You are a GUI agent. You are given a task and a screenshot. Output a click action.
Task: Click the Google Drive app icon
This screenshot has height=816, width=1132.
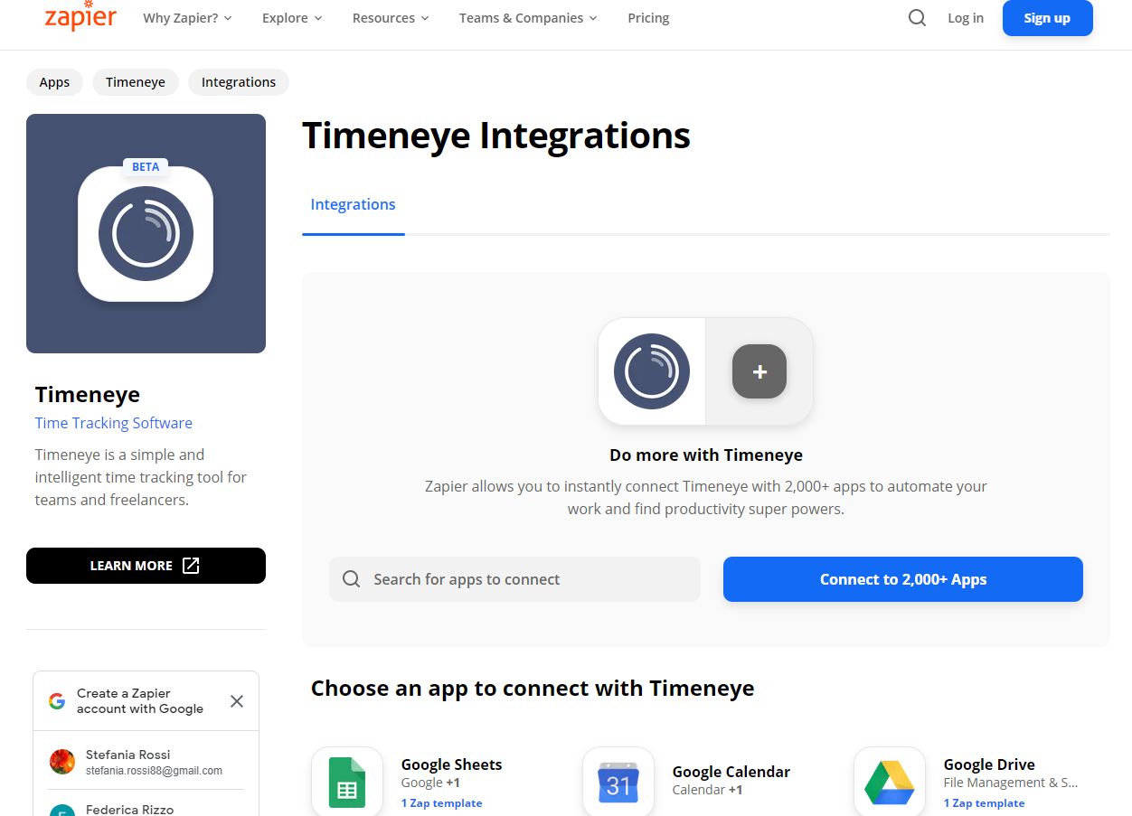click(890, 782)
